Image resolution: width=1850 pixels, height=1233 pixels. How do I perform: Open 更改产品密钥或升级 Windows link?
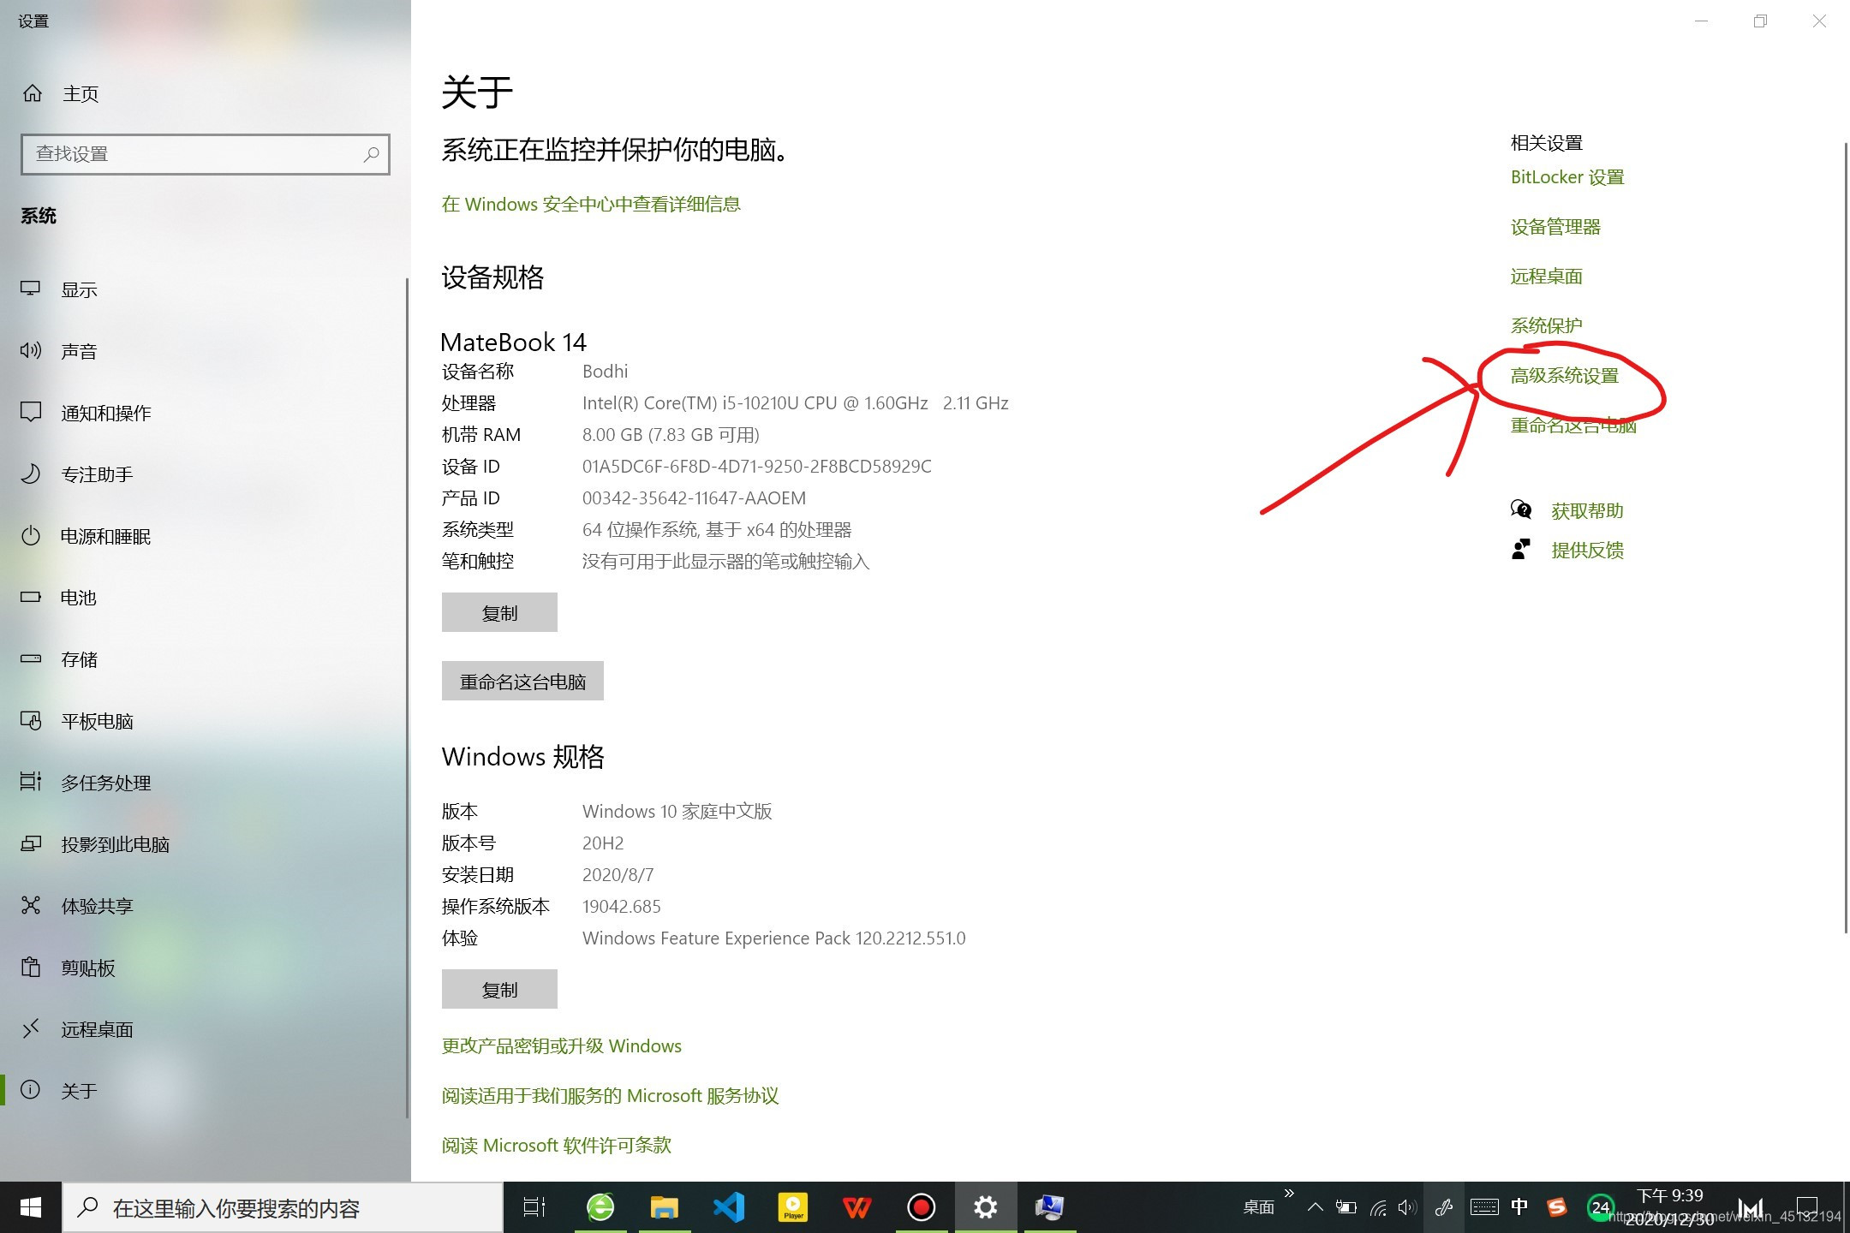pyautogui.click(x=562, y=1045)
